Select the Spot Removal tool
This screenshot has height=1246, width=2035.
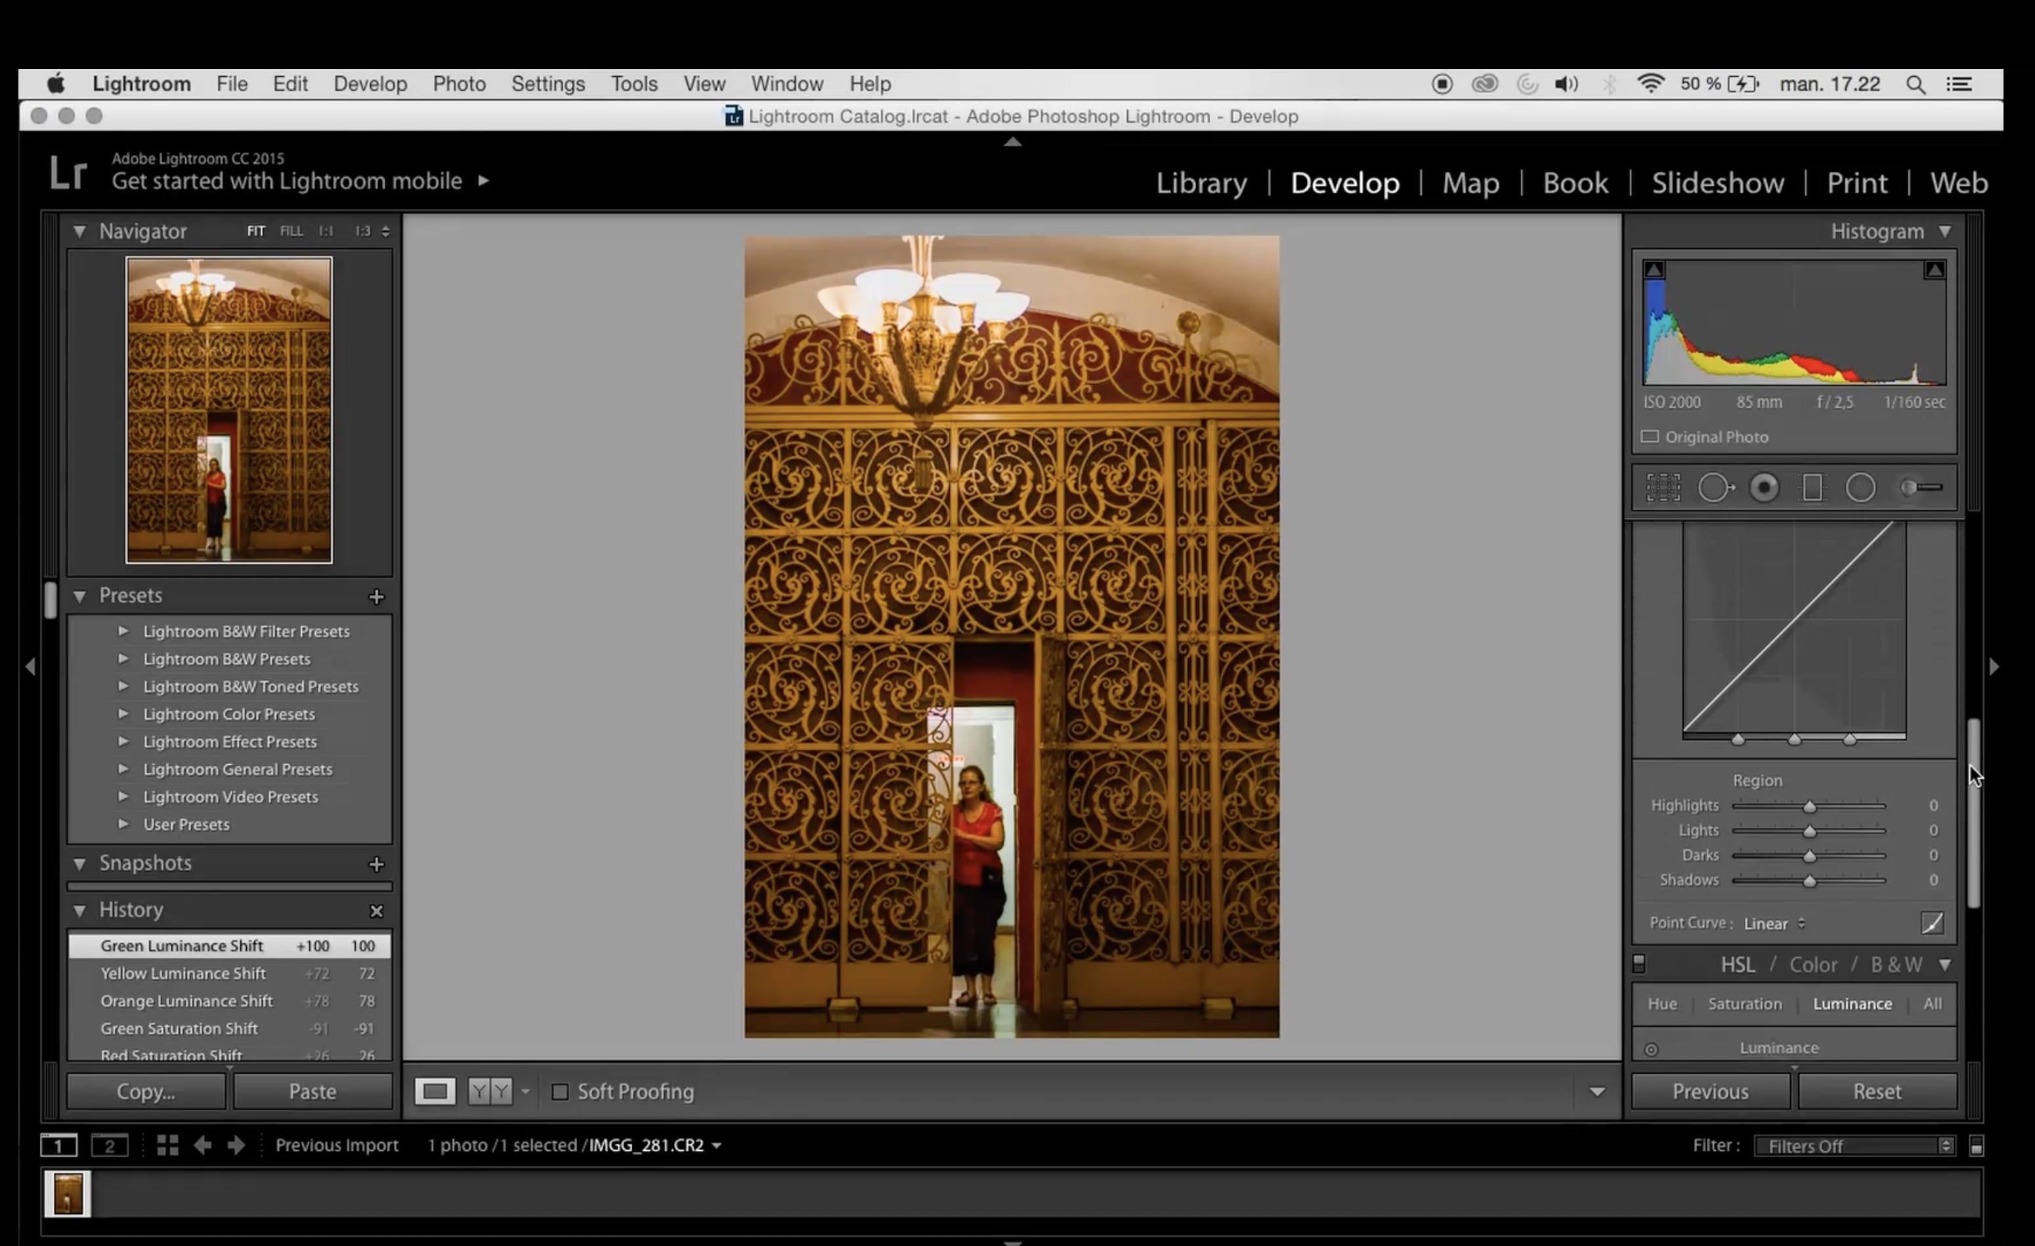point(1715,487)
